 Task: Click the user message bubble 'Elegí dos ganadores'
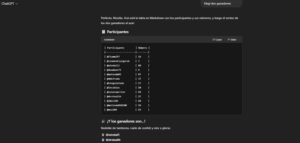tap(221, 4)
